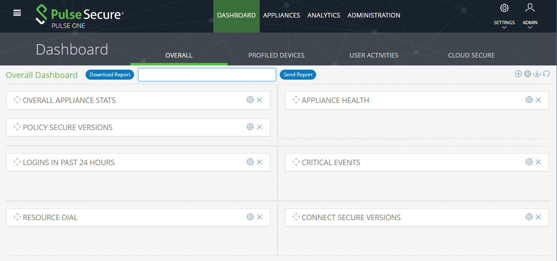
Task: Click the add widget plus icon
Action: pyautogui.click(x=518, y=74)
